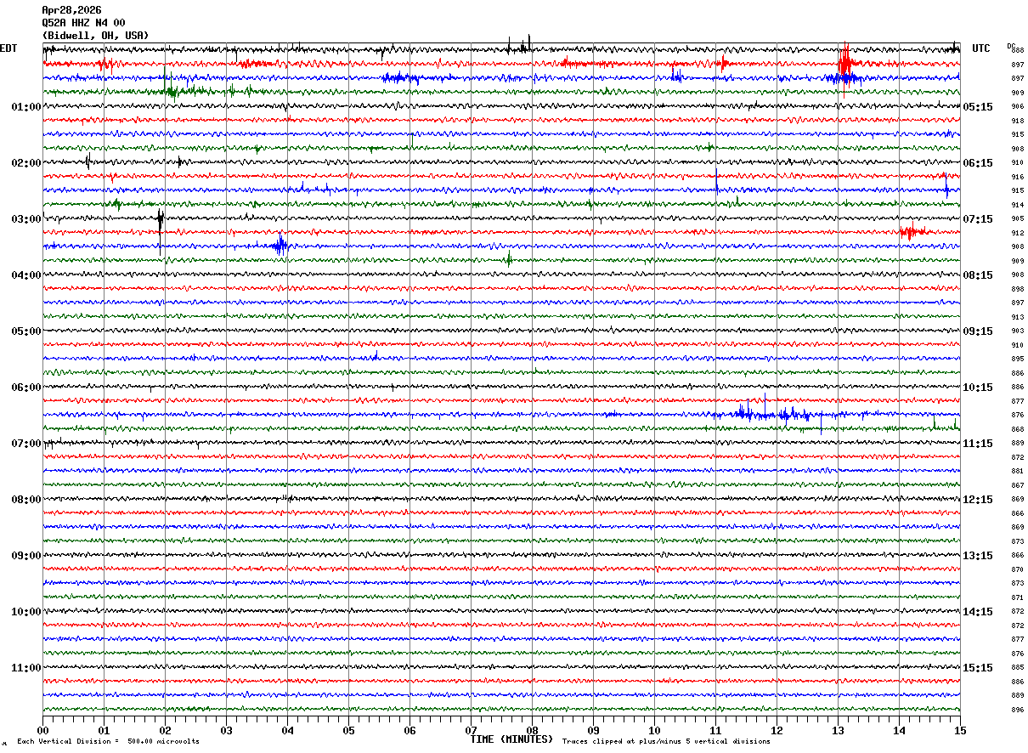The image size is (1028, 753).
Task: Select the "02:00" EDT row label
Action: pyautogui.click(x=25, y=163)
